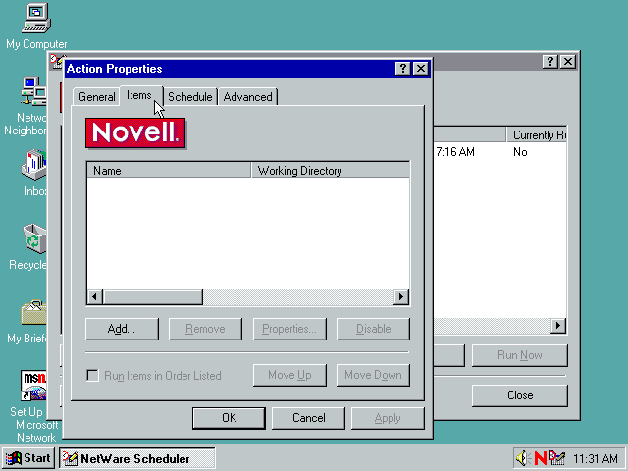Select the Items tab
This screenshot has width=628, height=471.
tap(139, 95)
